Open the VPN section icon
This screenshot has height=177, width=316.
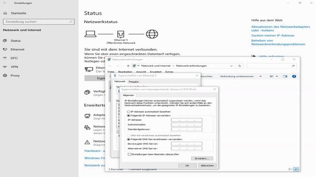coord(5,67)
